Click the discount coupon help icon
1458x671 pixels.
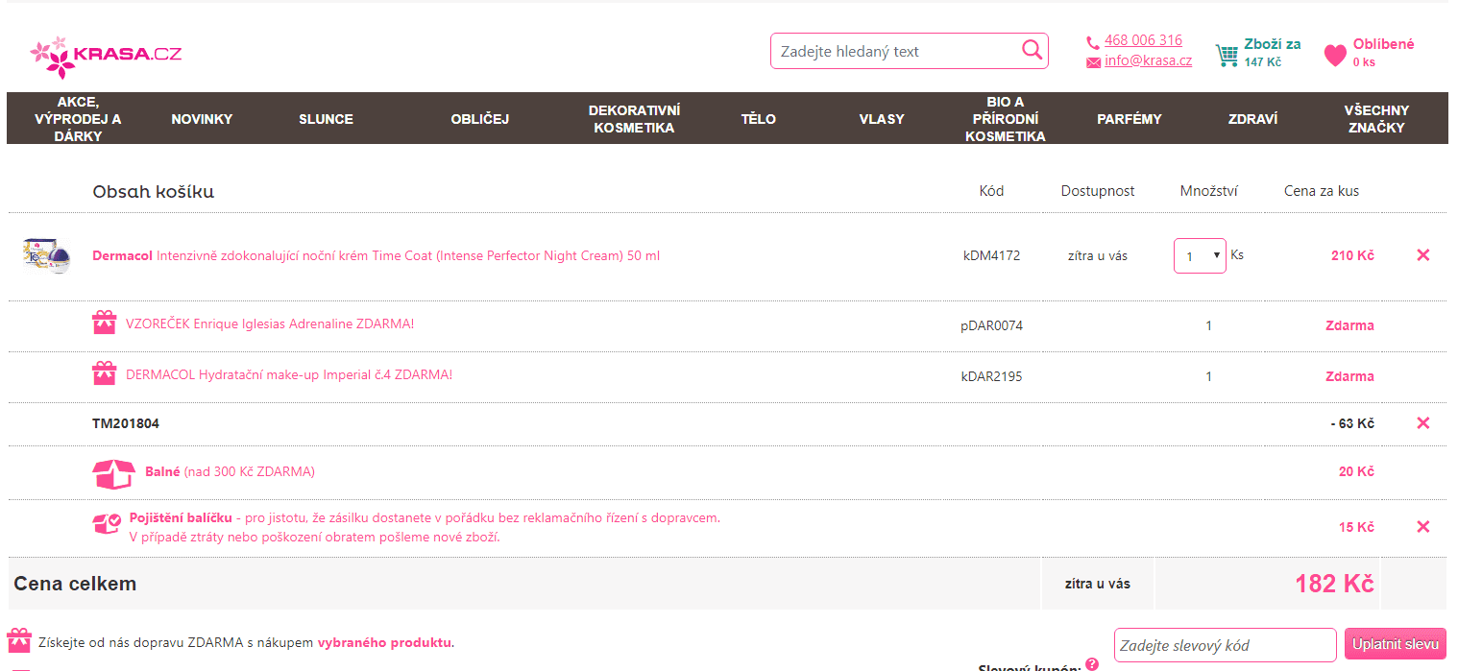[1091, 664]
